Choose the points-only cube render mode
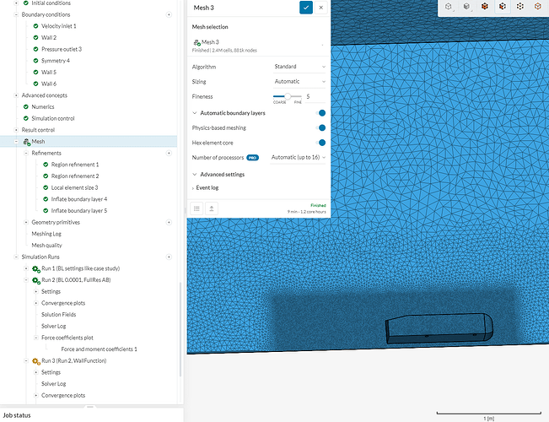 pyautogui.click(x=520, y=6)
